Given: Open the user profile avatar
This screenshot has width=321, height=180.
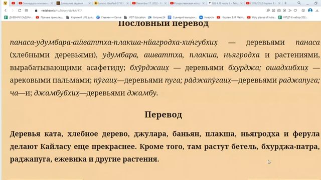Looking at the screenshot, I should point(310,10).
